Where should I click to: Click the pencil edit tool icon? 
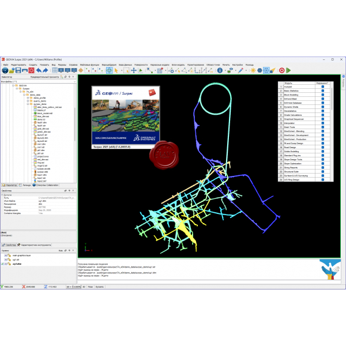click(x=240, y=70)
